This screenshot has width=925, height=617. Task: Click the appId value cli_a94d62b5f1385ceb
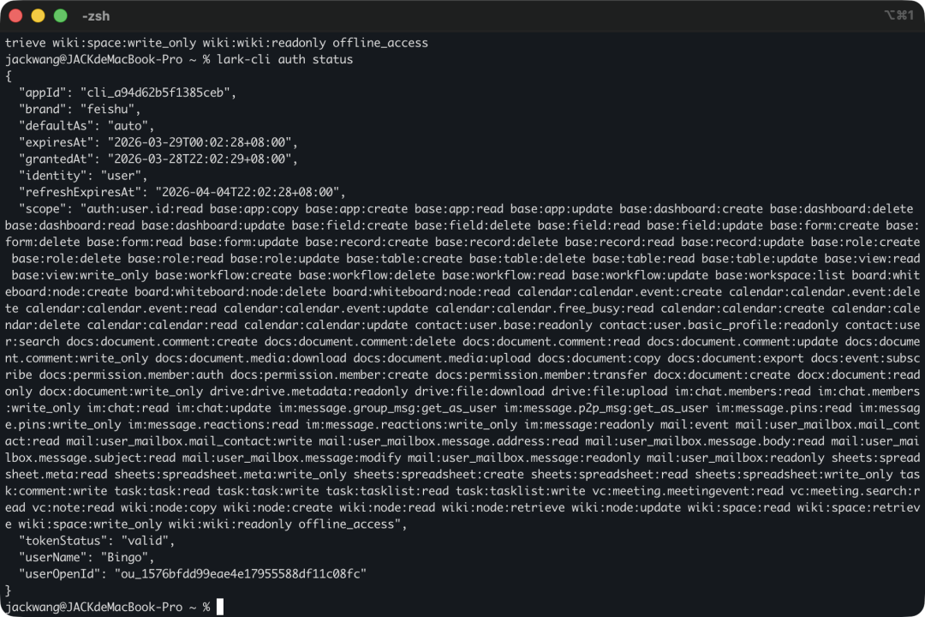(x=158, y=93)
